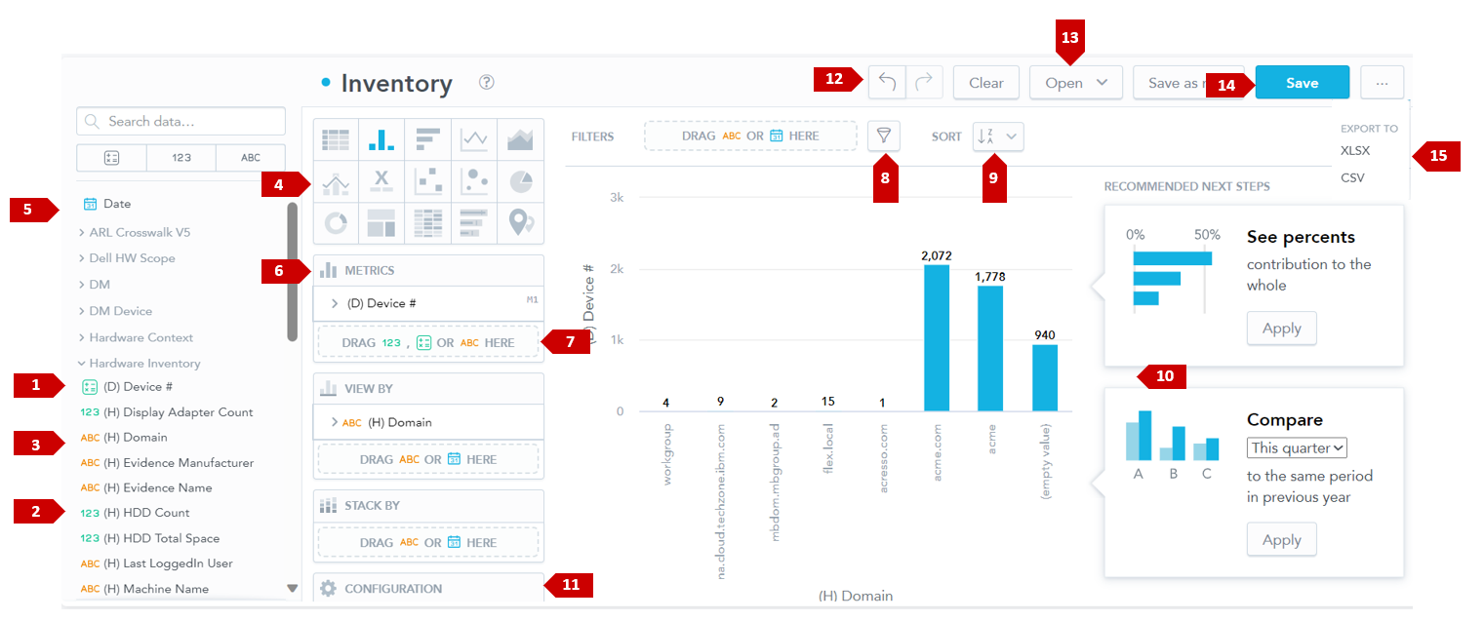1484x621 pixels.
Task: Export to XLSX
Action: pyautogui.click(x=1355, y=151)
